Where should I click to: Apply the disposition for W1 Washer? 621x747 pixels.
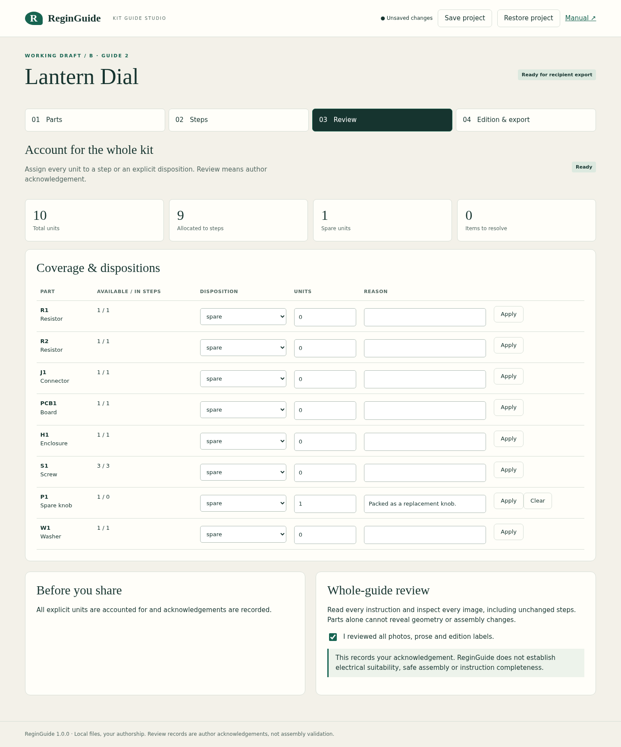pos(508,532)
